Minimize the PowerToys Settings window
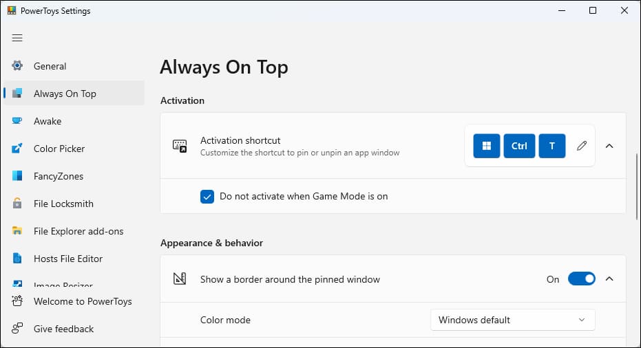Viewport: 641px width, 348px height. click(562, 10)
